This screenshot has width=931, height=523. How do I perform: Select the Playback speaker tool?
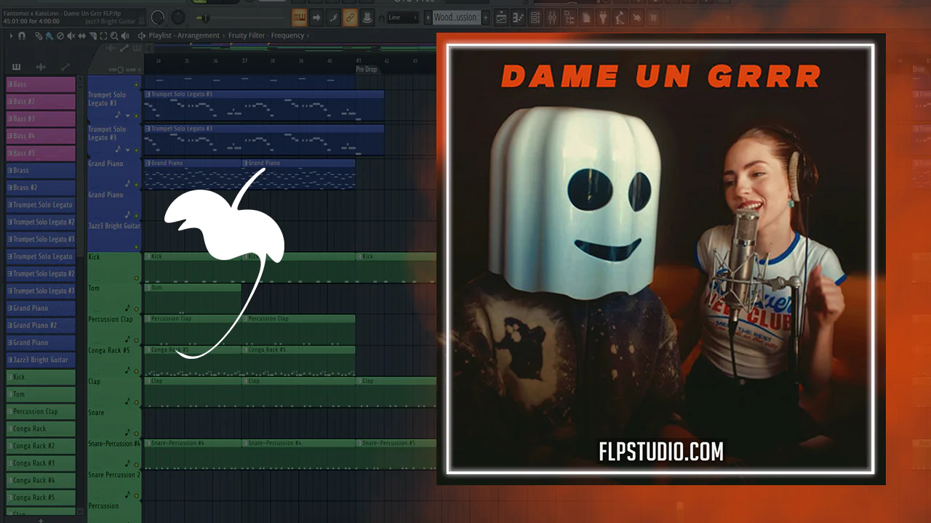click(x=125, y=36)
